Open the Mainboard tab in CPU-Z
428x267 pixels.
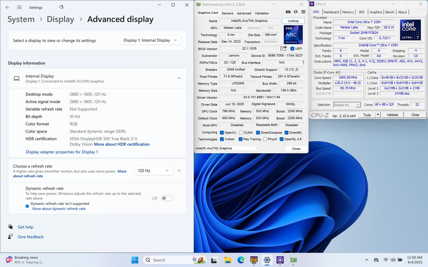(x=331, y=12)
